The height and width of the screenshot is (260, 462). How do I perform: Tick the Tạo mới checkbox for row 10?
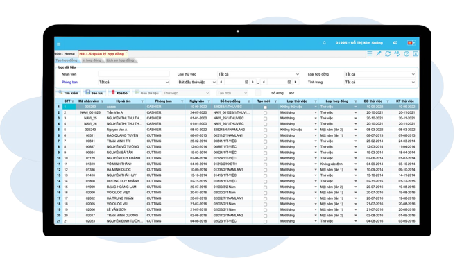(x=265, y=158)
